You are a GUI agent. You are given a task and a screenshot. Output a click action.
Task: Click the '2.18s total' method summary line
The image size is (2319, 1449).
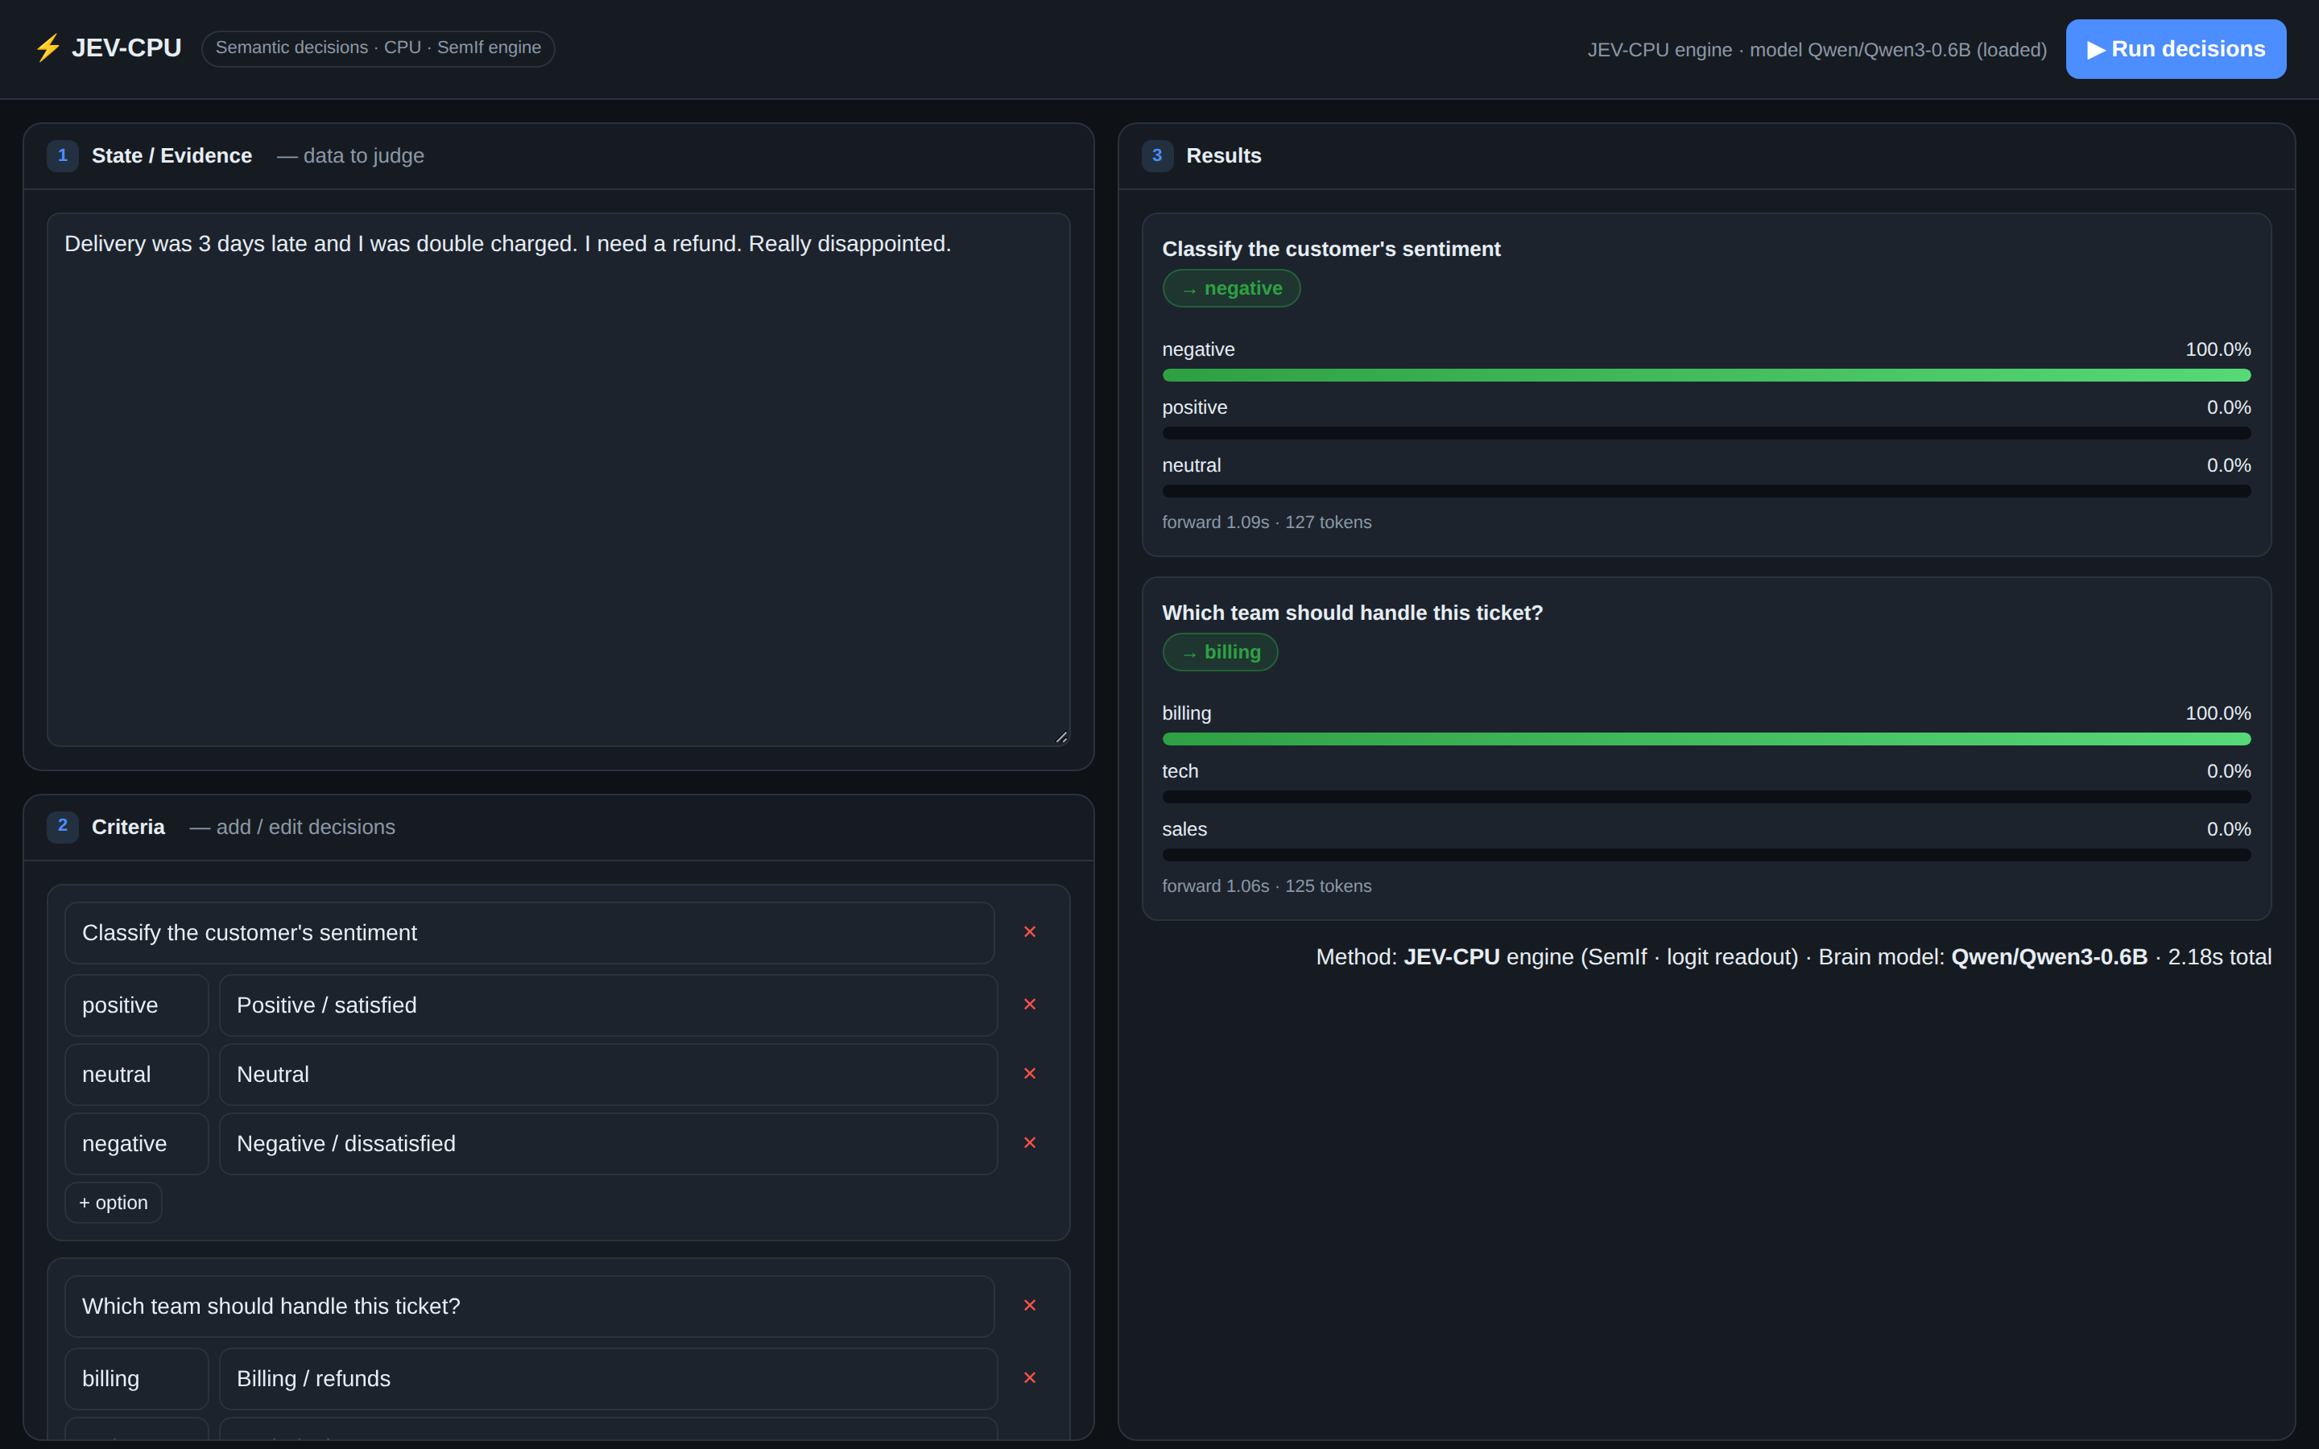[x=1793, y=957]
